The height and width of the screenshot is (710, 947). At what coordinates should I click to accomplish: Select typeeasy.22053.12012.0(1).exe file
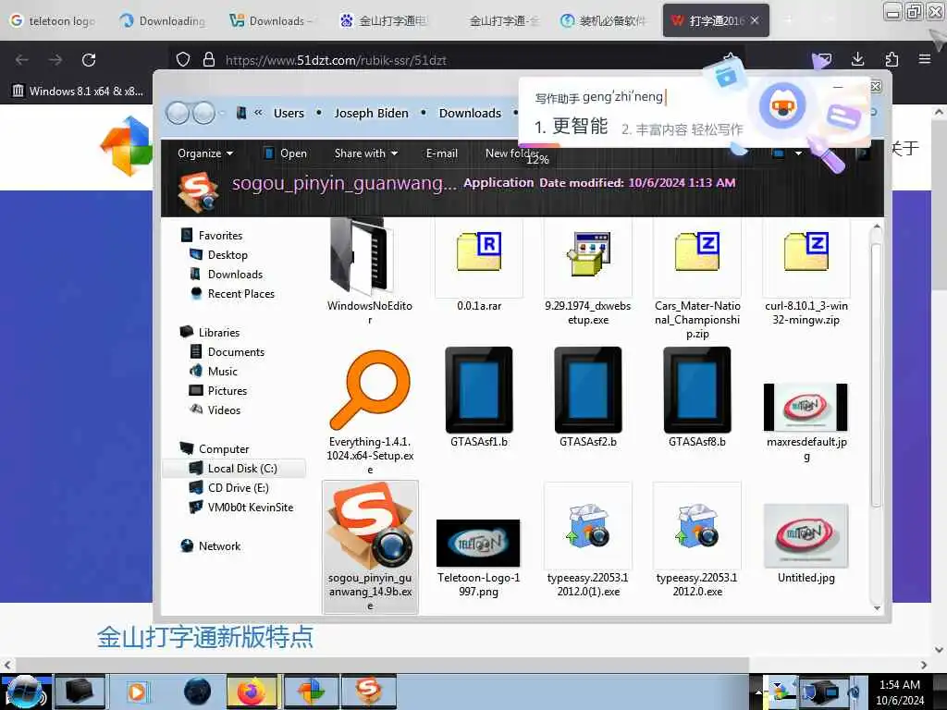pos(587,540)
